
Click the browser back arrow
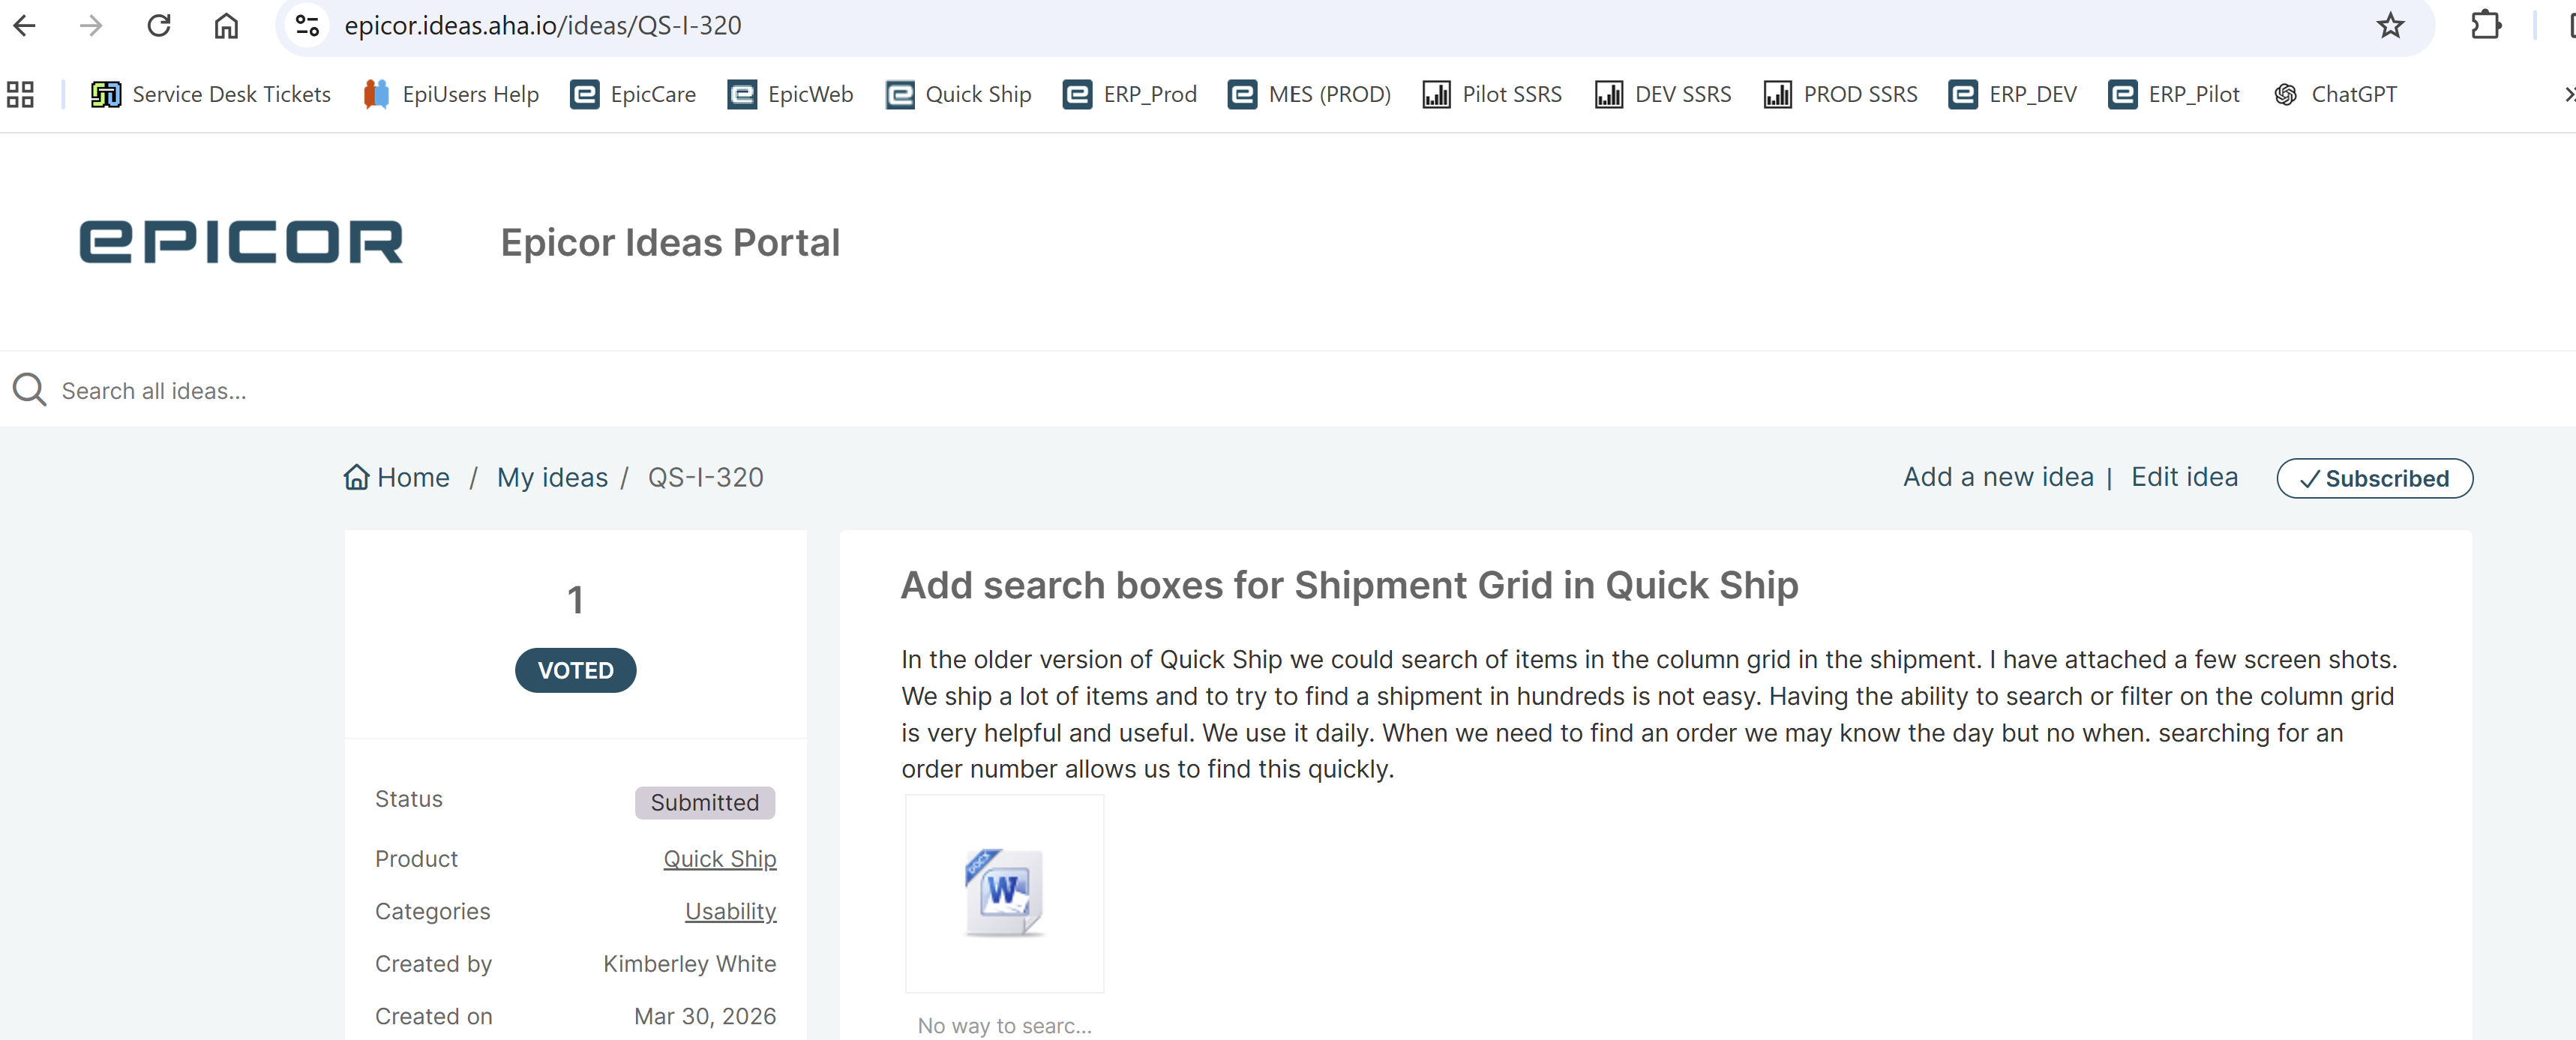25,26
